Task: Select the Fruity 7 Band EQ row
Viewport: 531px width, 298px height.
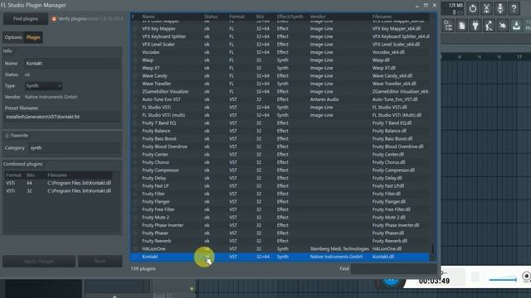Action: tap(280, 123)
